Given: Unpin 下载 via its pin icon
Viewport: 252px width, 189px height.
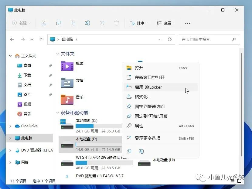Looking at the screenshot, I should click(50, 75).
